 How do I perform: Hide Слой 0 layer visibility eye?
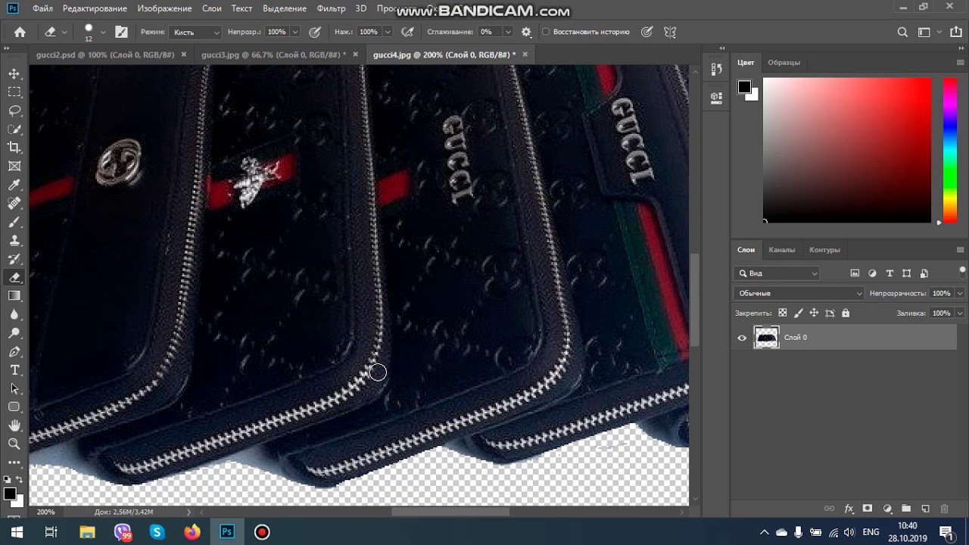coord(742,338)
